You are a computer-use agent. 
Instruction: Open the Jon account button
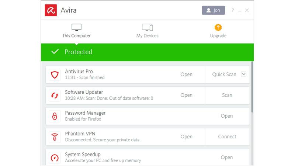tap(214, 10)
